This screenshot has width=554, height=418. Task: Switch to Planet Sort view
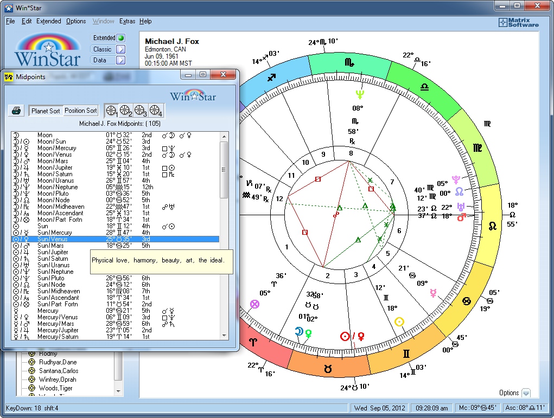46,111
